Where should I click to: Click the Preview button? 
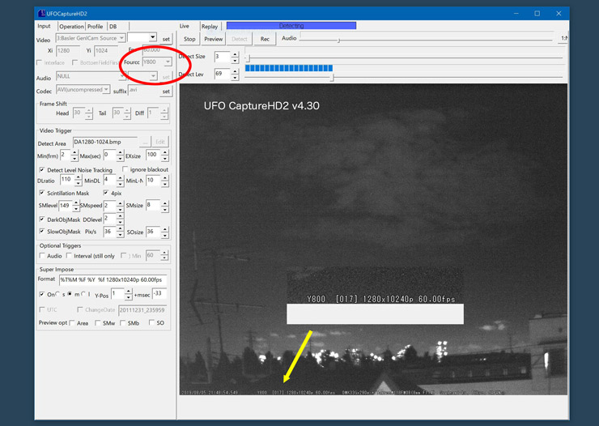[213, 39]
